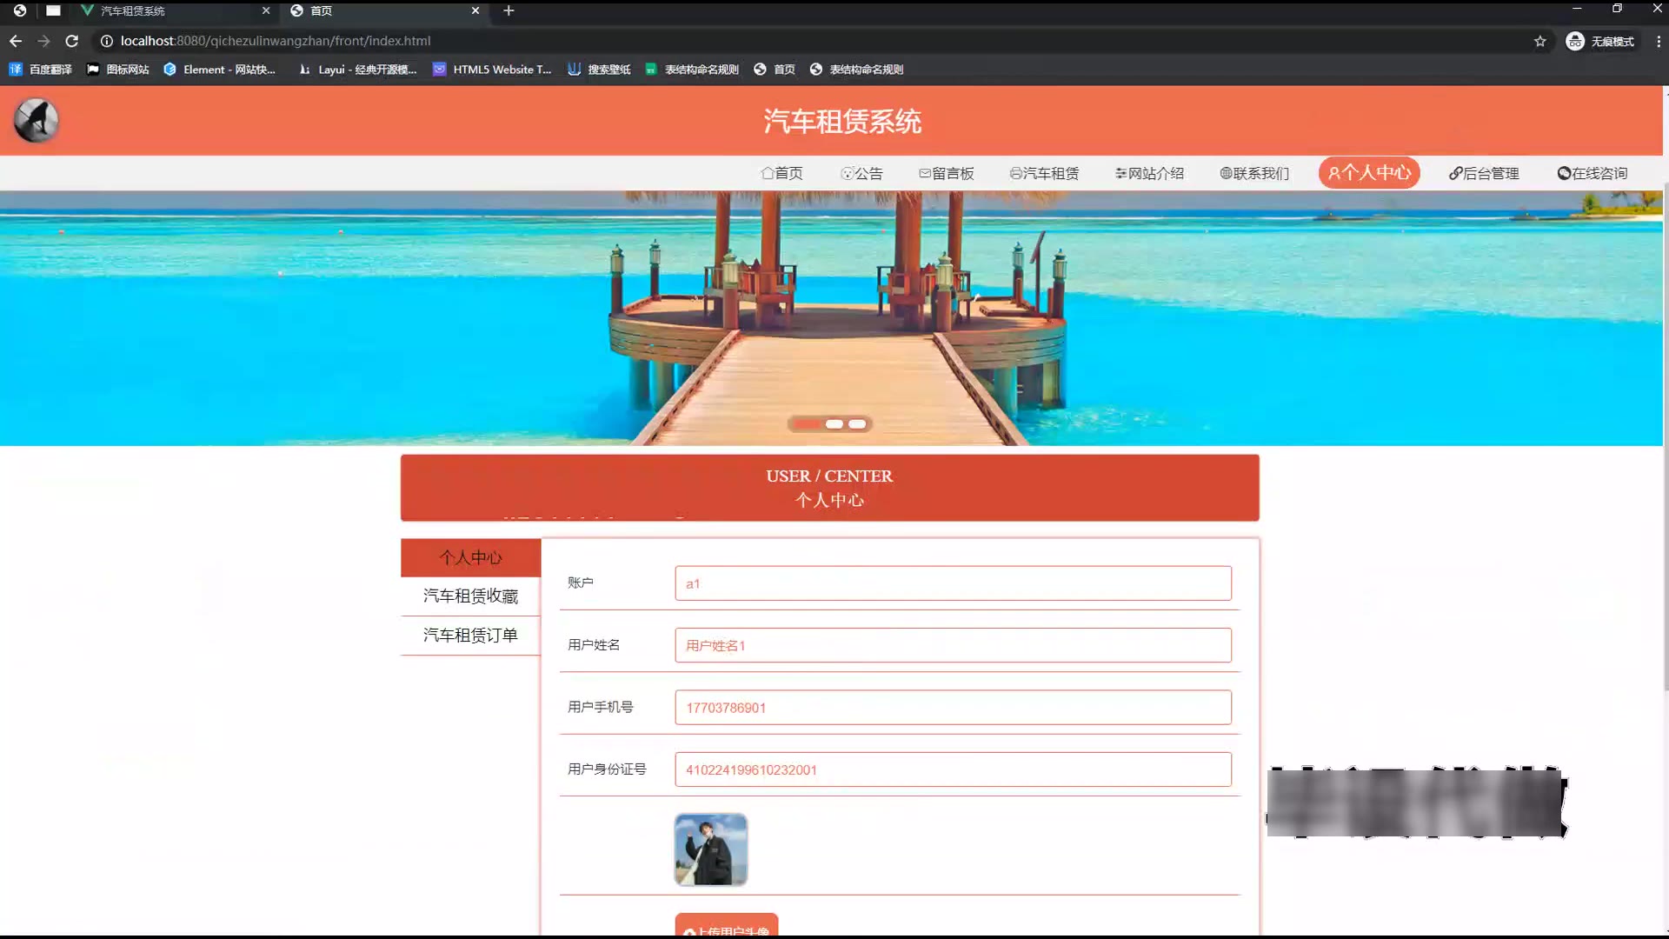
Task: Open the 汽车租赁收藏 sidebar item
Action: (470, 596)
